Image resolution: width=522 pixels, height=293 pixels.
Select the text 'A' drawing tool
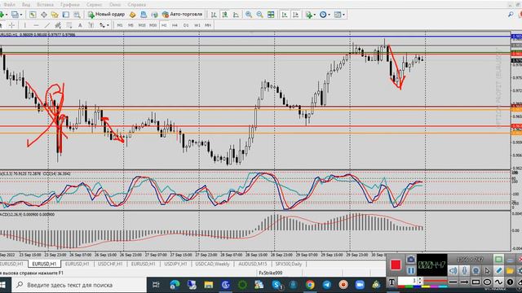pos(80,25)
